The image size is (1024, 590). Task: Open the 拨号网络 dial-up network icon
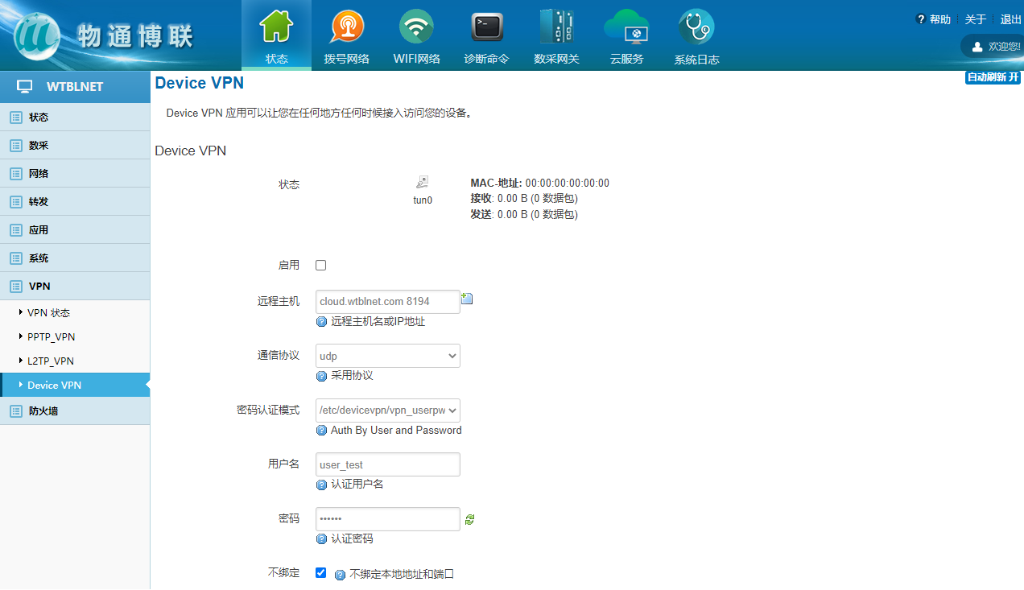346,28
